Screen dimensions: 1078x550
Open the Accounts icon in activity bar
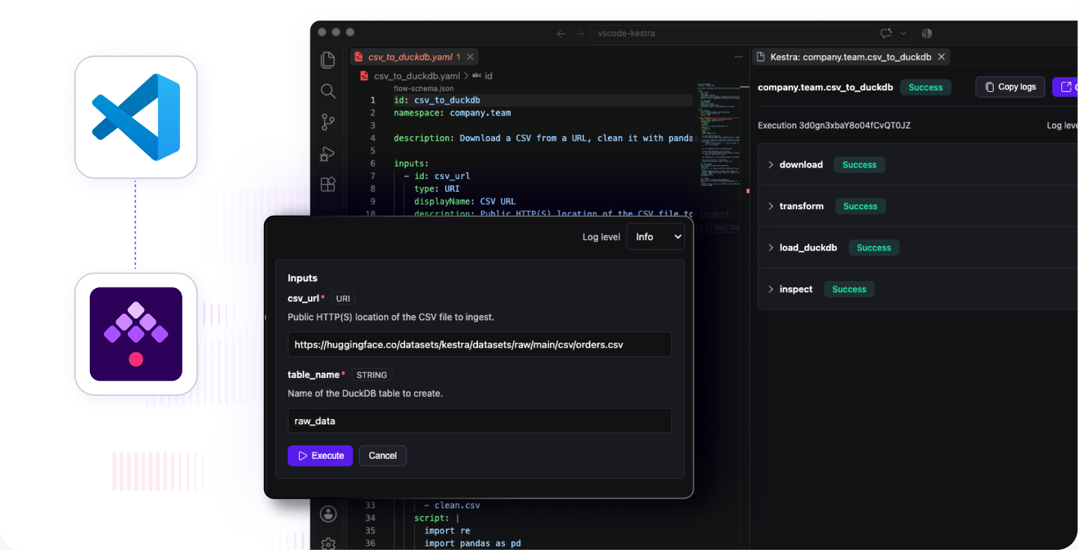click(328, 513)
